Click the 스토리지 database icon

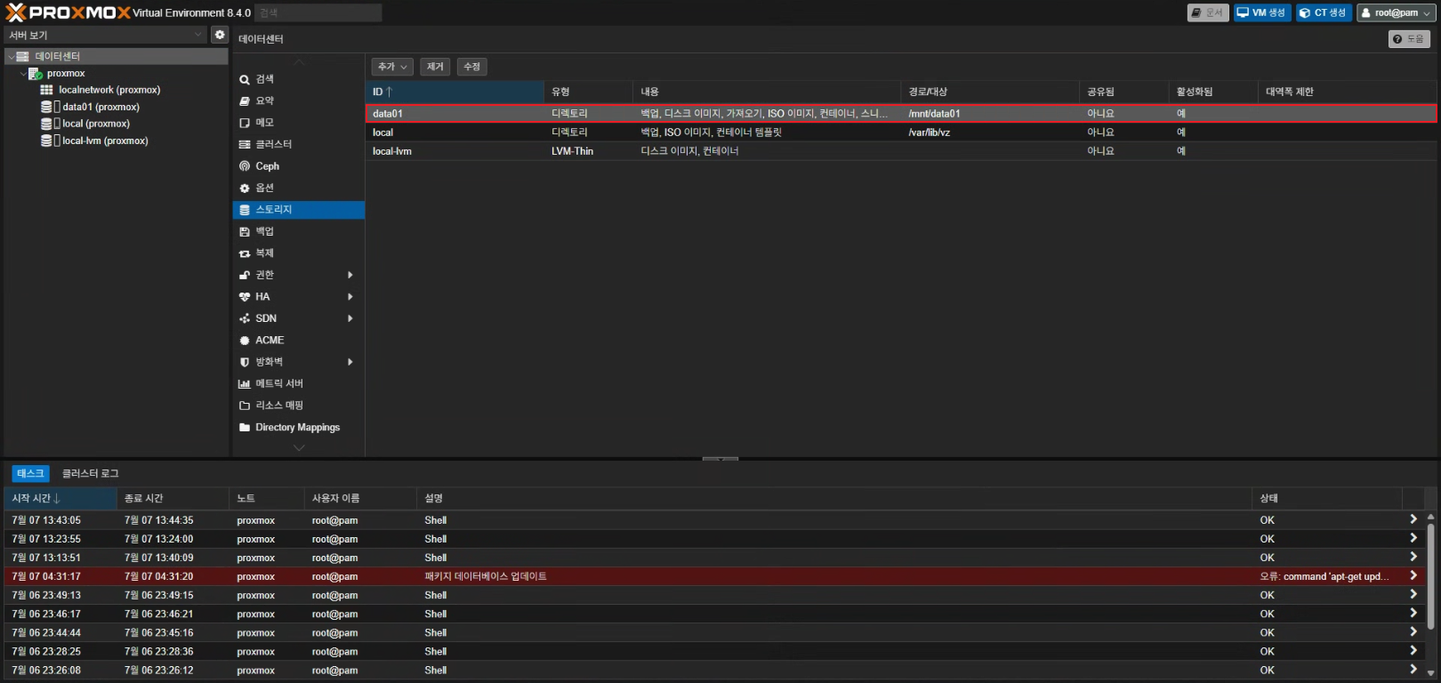point(245,210)
